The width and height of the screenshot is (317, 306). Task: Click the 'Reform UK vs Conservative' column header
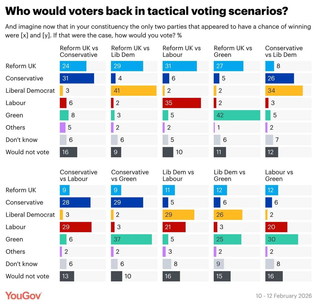[x=79, y=51]
